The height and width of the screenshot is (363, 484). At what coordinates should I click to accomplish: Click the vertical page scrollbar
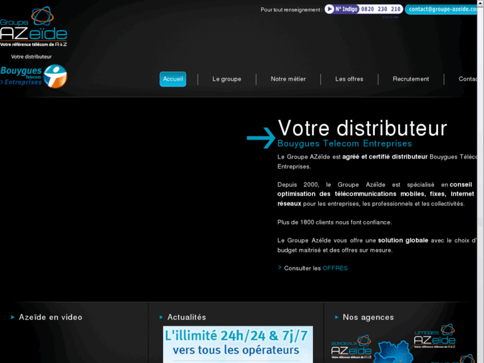(x=480, y=181)
